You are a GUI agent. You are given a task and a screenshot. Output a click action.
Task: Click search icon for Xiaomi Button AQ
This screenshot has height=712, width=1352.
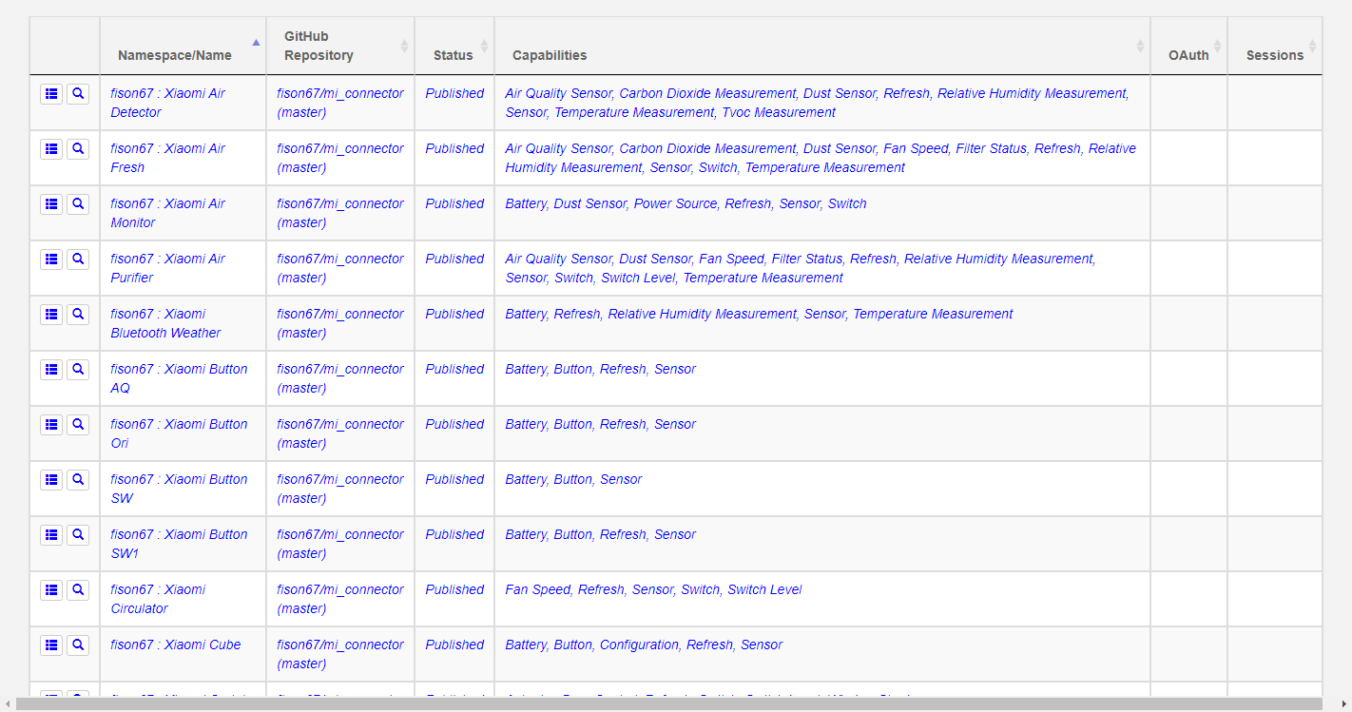click(78, 370)
